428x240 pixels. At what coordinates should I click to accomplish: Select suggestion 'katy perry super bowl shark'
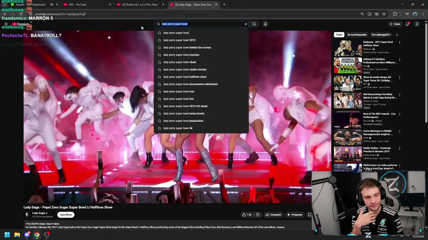pyautogui.click(x=201, y=62)
